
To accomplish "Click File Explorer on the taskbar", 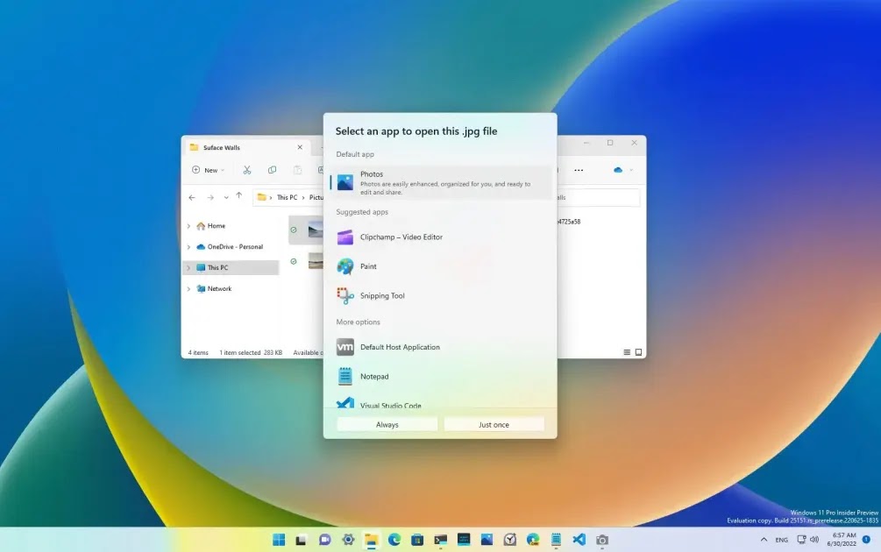I will (372, 540).
